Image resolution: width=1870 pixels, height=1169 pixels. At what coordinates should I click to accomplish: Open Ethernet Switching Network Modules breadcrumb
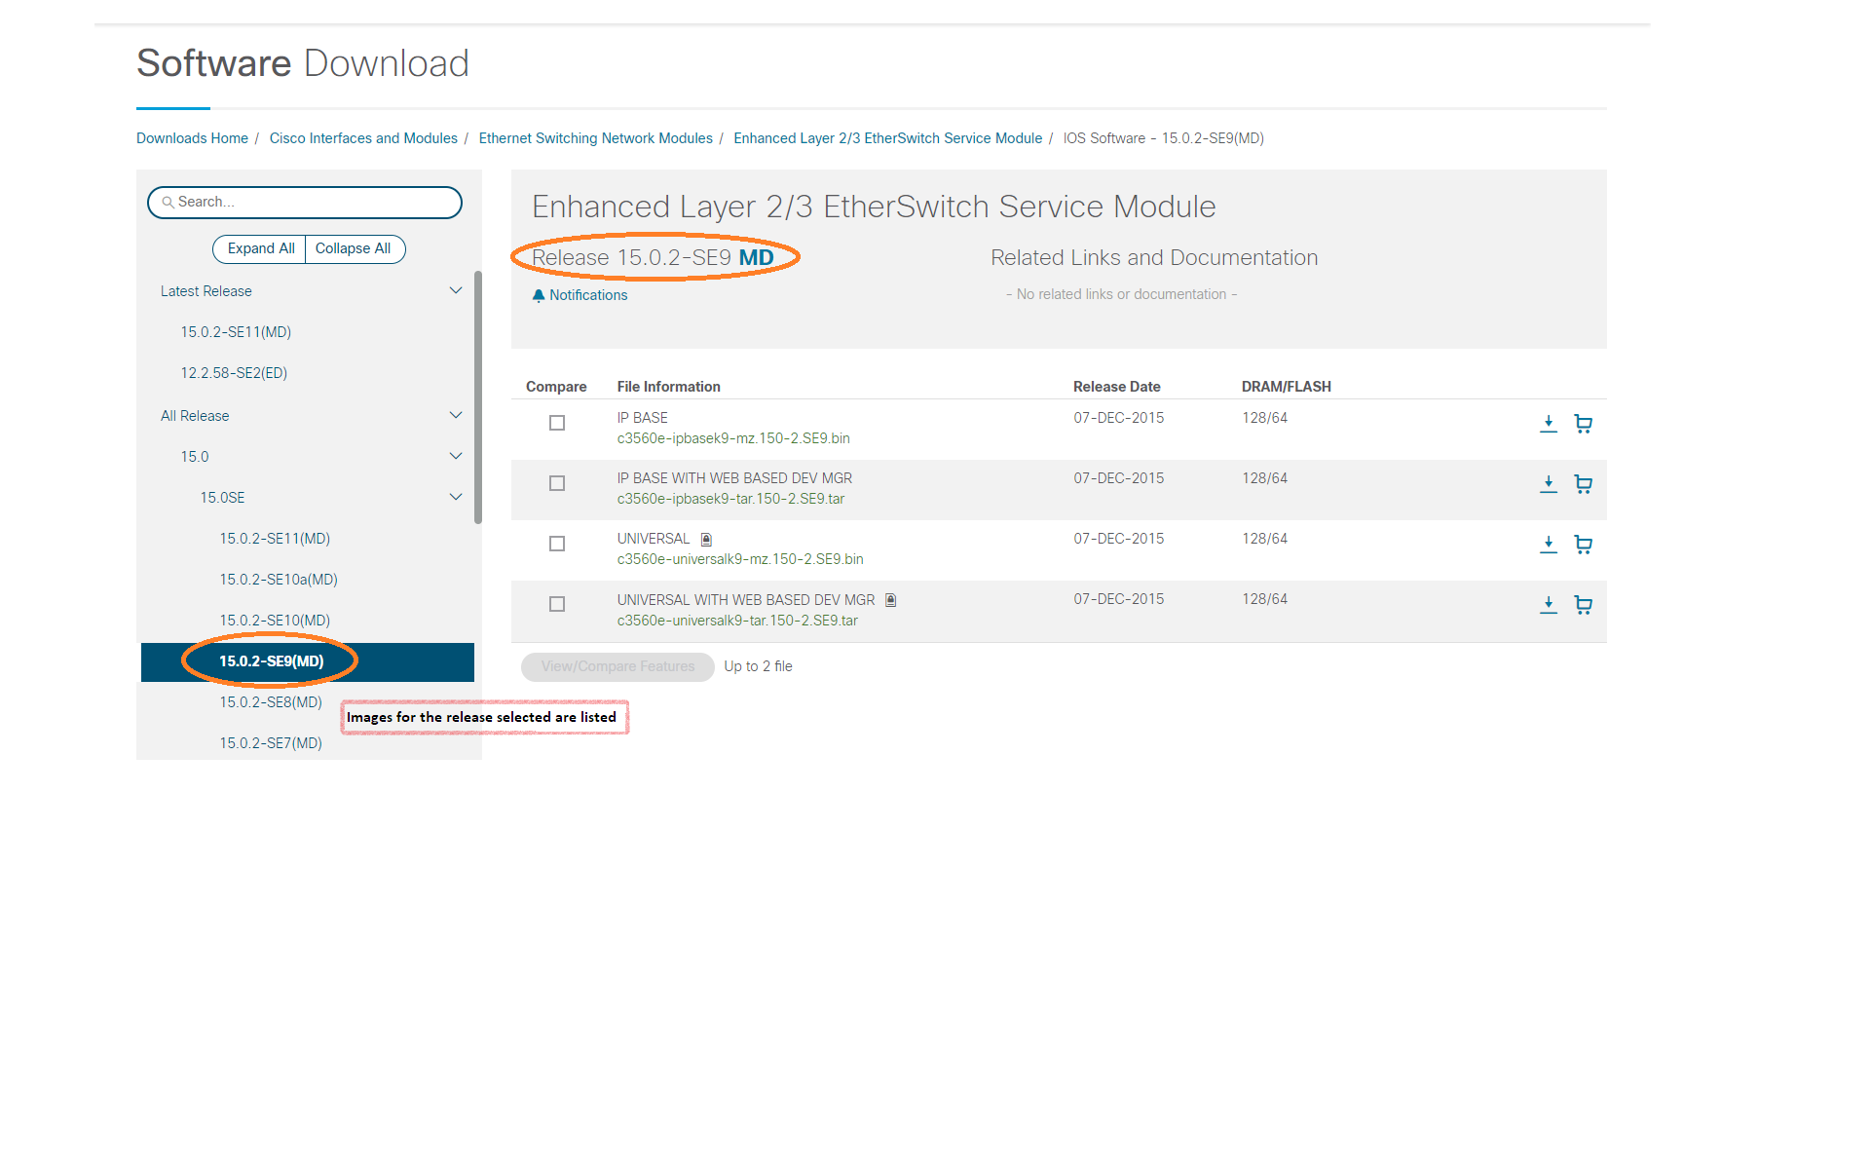[x=595, y=138]
